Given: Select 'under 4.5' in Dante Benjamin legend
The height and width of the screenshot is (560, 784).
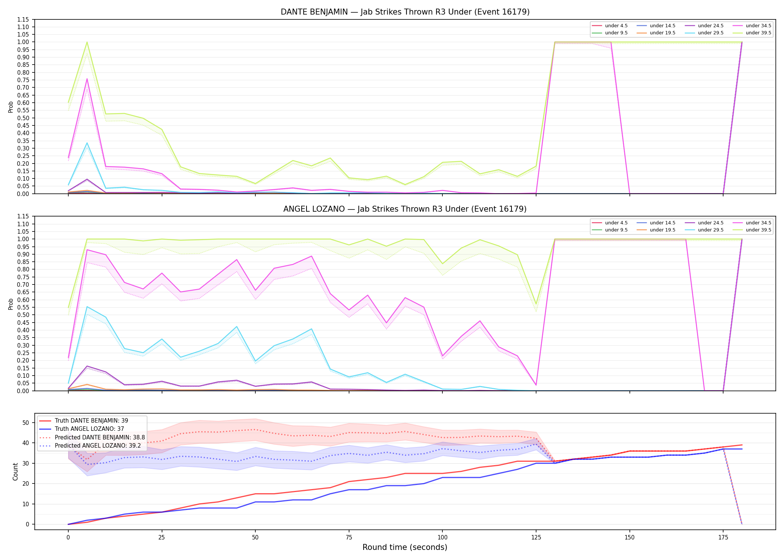Looking at the screenshot, I should pos(616,26).
